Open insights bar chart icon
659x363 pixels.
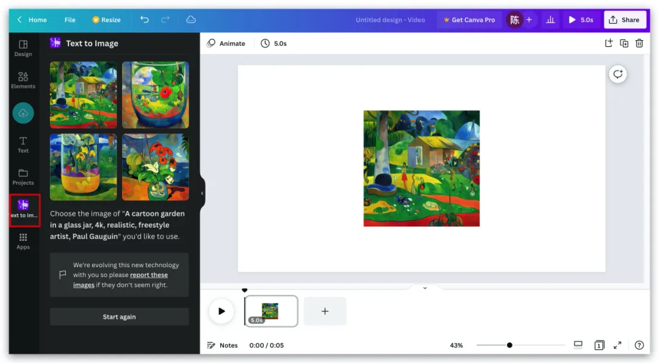(550, 20)
